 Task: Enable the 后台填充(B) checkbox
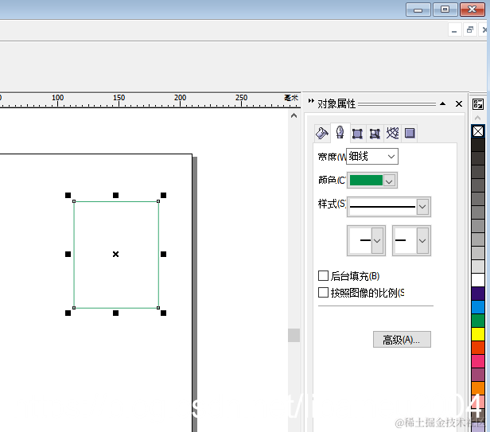(323, 276)
